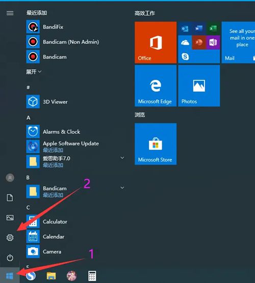Viewport: 255px width, 283px height.
Task: Click the 浏览 group title
Action: coord(140,115)
